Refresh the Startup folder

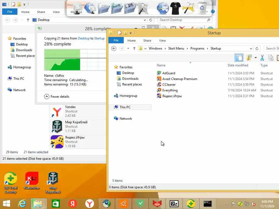tap(257, 48)
